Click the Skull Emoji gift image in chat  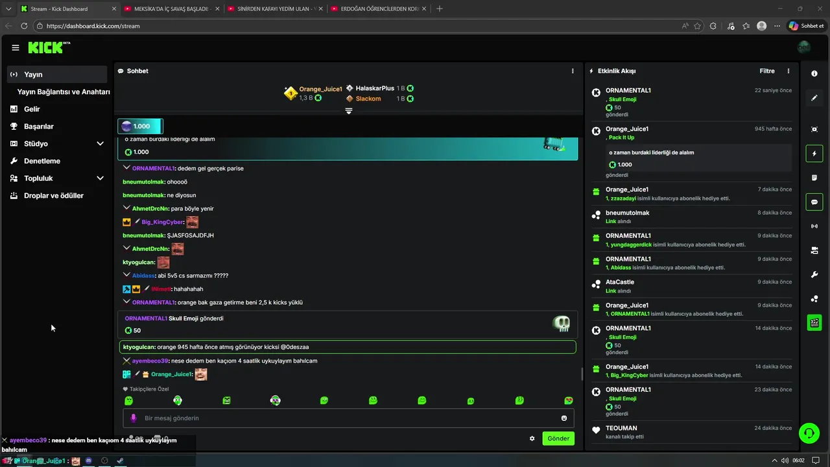click(x=561, y=324)
